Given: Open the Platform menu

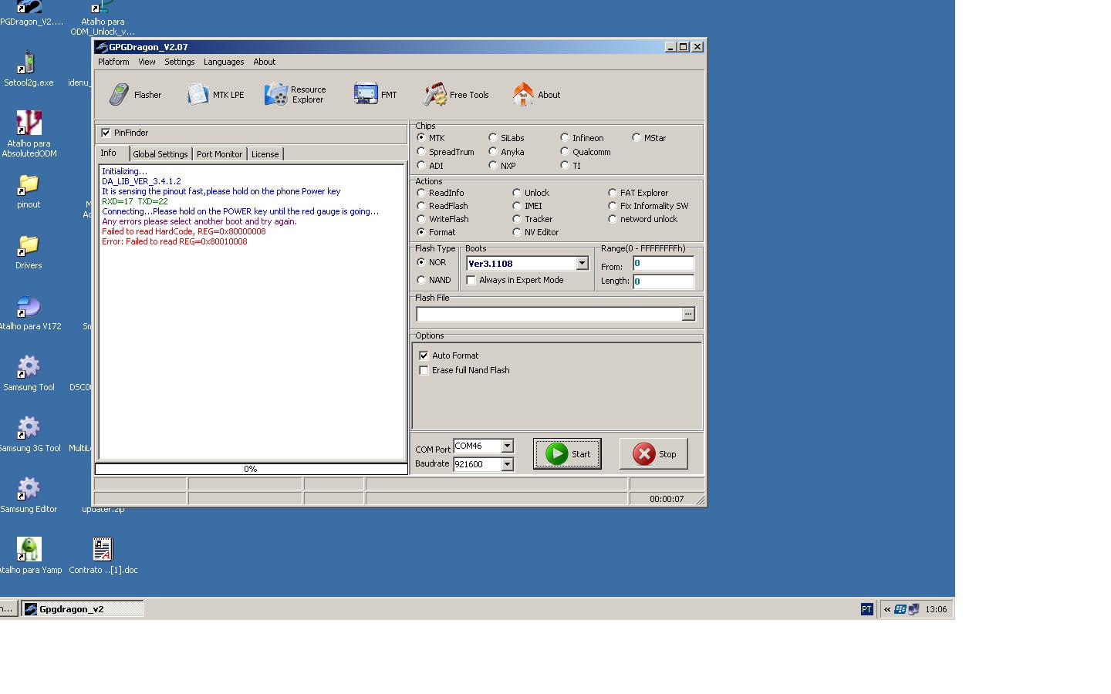Looking at the screenshot, I should coord(113,62).
